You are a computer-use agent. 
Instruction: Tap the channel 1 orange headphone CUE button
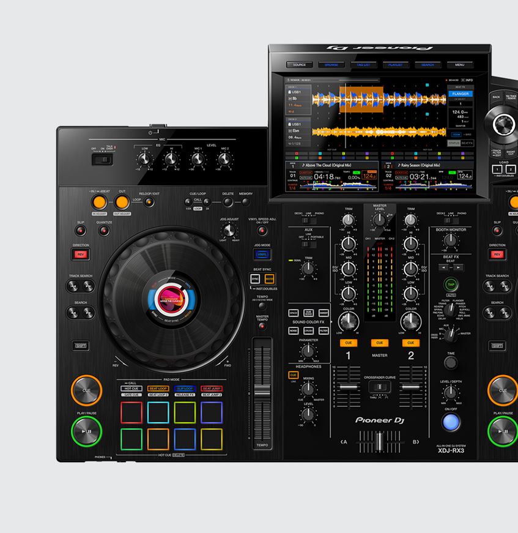(x=349, y=343)
